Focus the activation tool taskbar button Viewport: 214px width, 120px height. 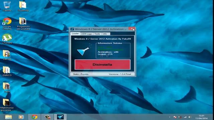coord(60,117)
